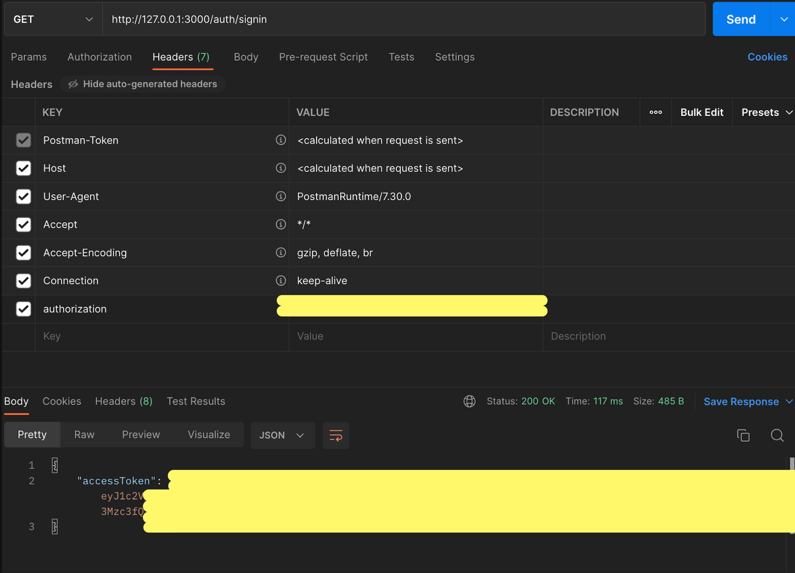Viewport: 795px width, 573px height.
Task: Expand the Send button arrow options
Action: [783, 19]
